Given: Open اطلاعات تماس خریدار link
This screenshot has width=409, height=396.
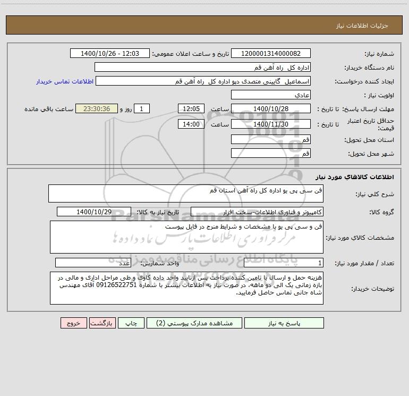Looking at the screenshot, I should (x=65, y=81).
